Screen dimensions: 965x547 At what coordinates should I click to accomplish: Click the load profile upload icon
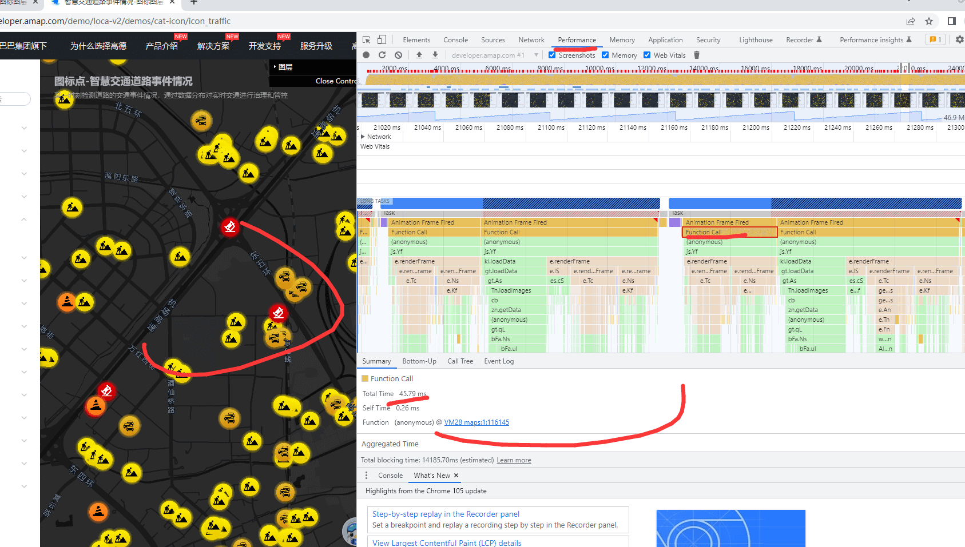(419, 55)
